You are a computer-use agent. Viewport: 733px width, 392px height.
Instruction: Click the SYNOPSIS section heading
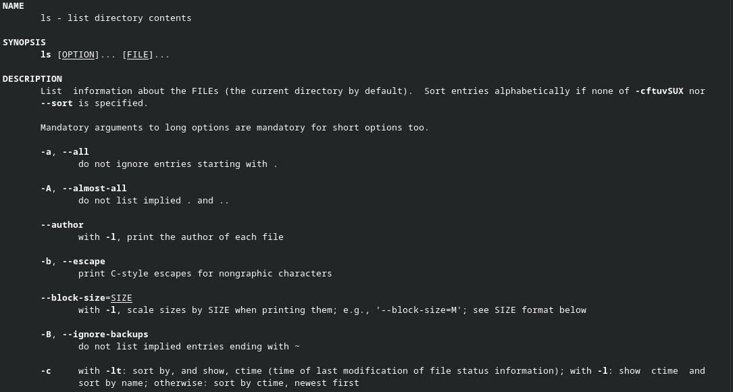click(x=24, y=43)
